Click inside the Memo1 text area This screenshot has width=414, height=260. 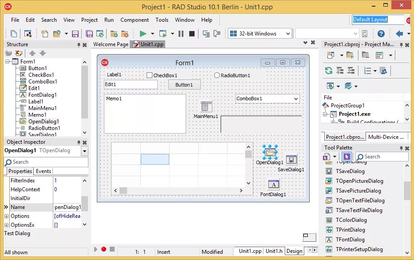click(x=145, y=114)
